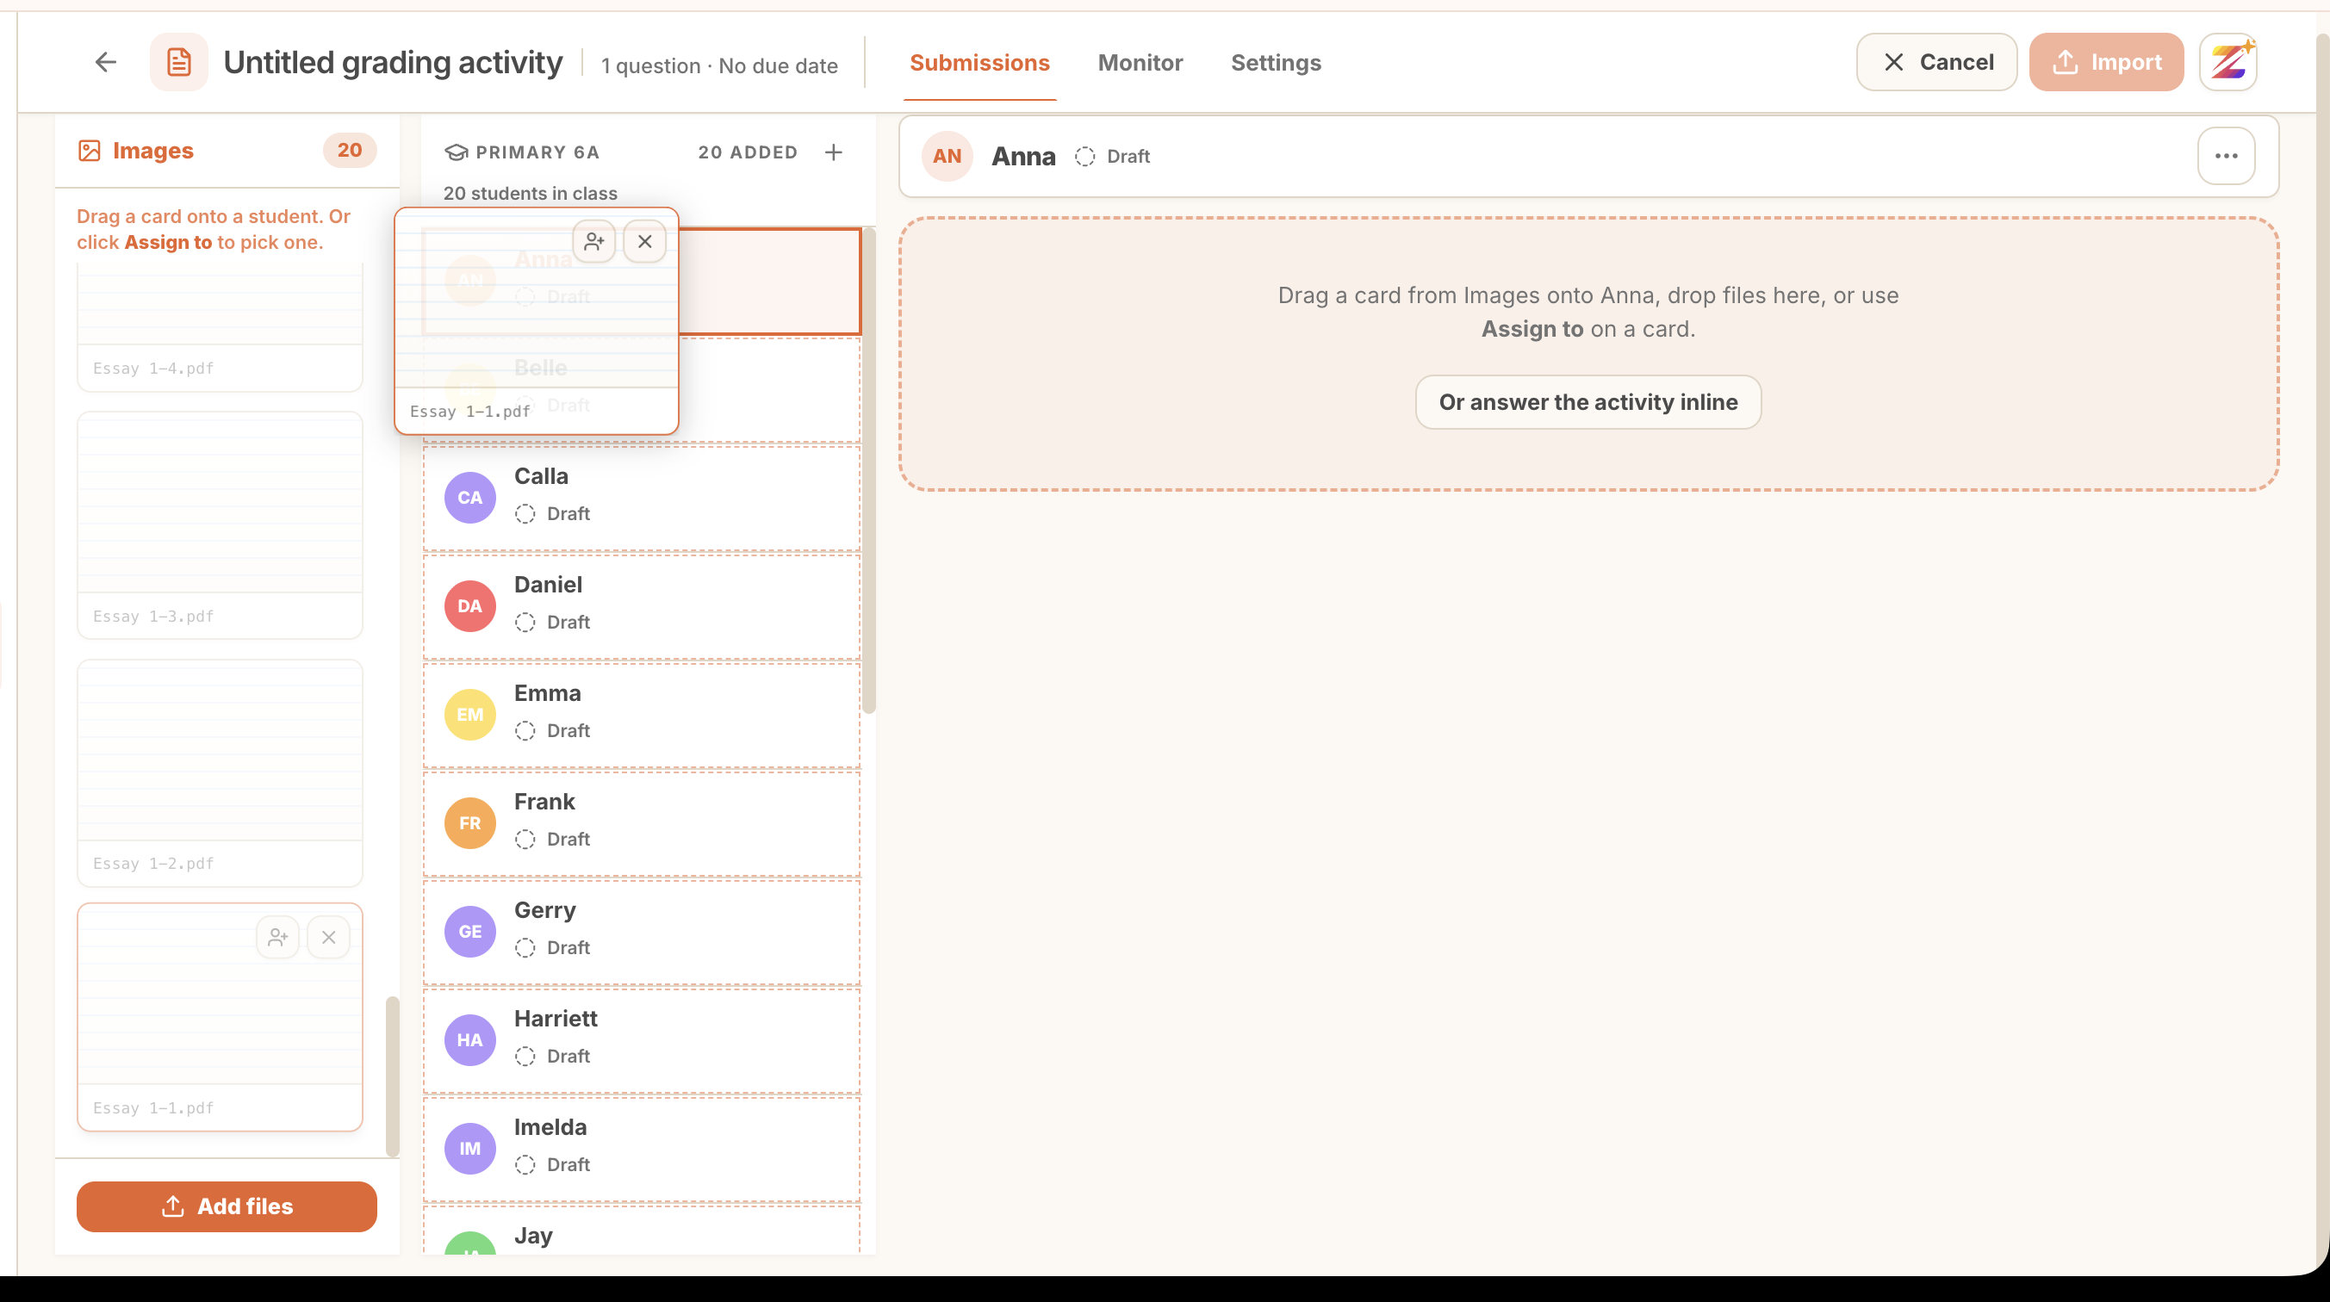The image size is (2330, 1302).
Task: Open the Monitor tab
Action: (x=1140, y=62)
